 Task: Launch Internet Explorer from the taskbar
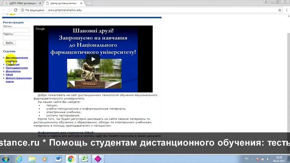[19, 159]
